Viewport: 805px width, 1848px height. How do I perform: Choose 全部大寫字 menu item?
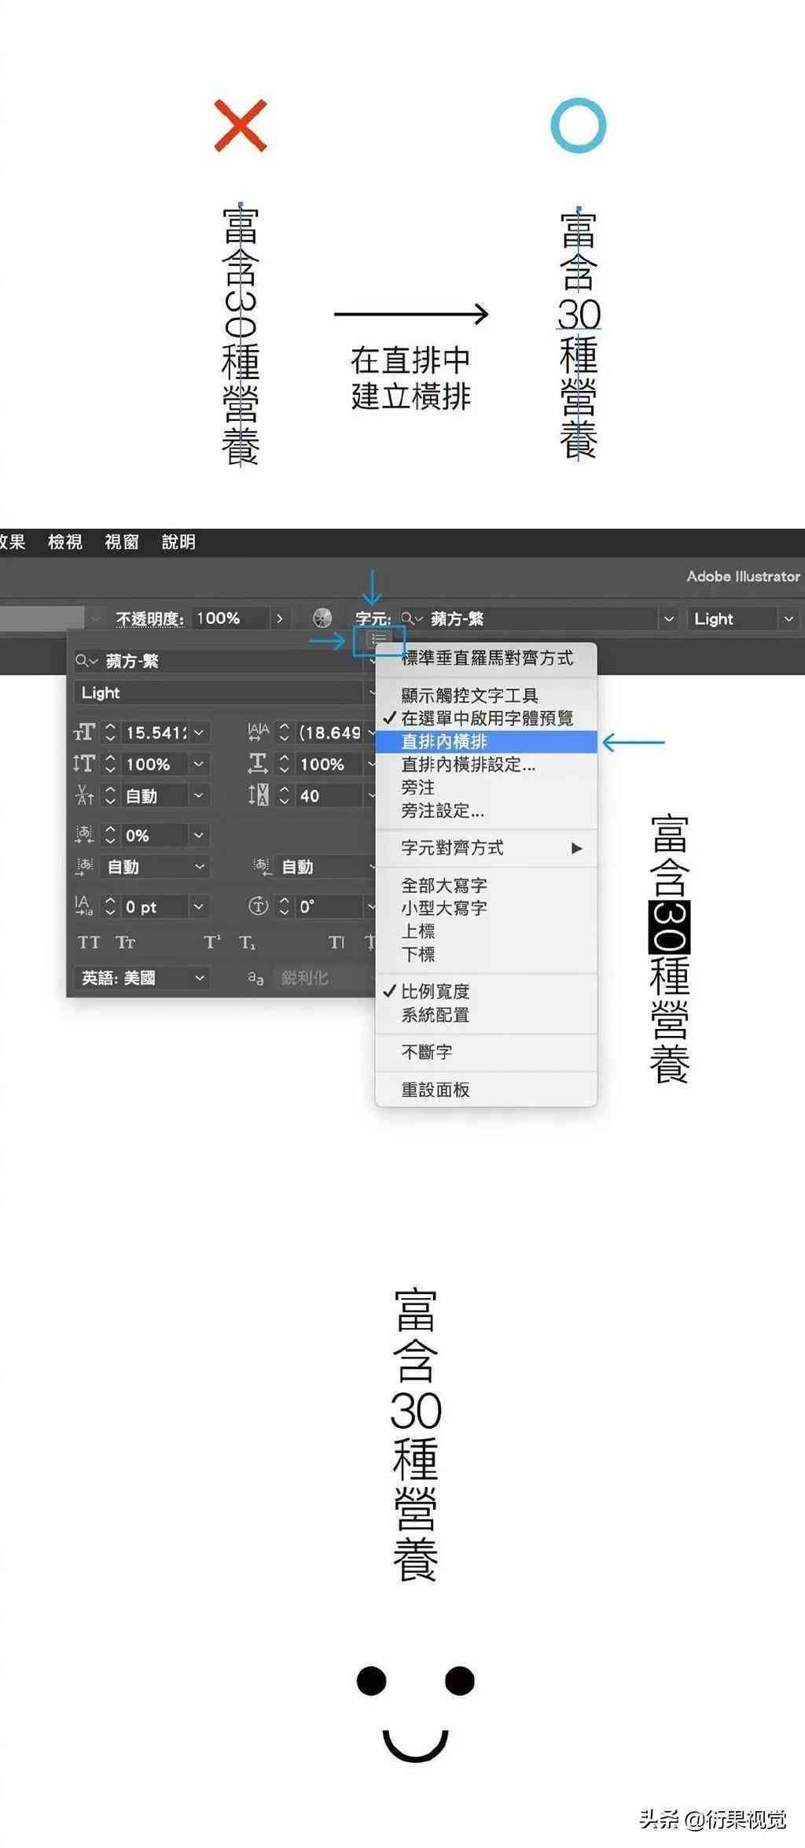(486, 885)
